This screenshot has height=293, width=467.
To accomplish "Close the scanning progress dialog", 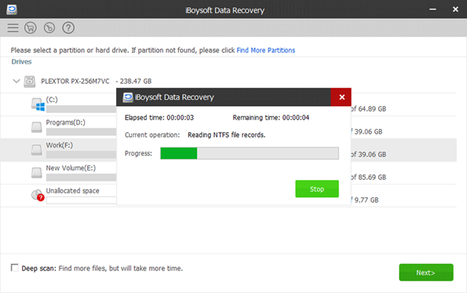I will [x=341, y=97].
